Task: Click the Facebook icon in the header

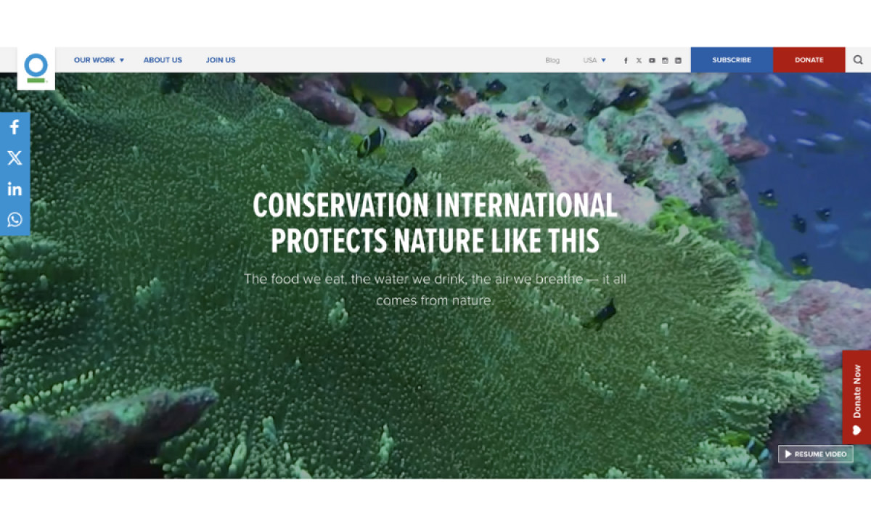Action: click(x=626, y=60)
